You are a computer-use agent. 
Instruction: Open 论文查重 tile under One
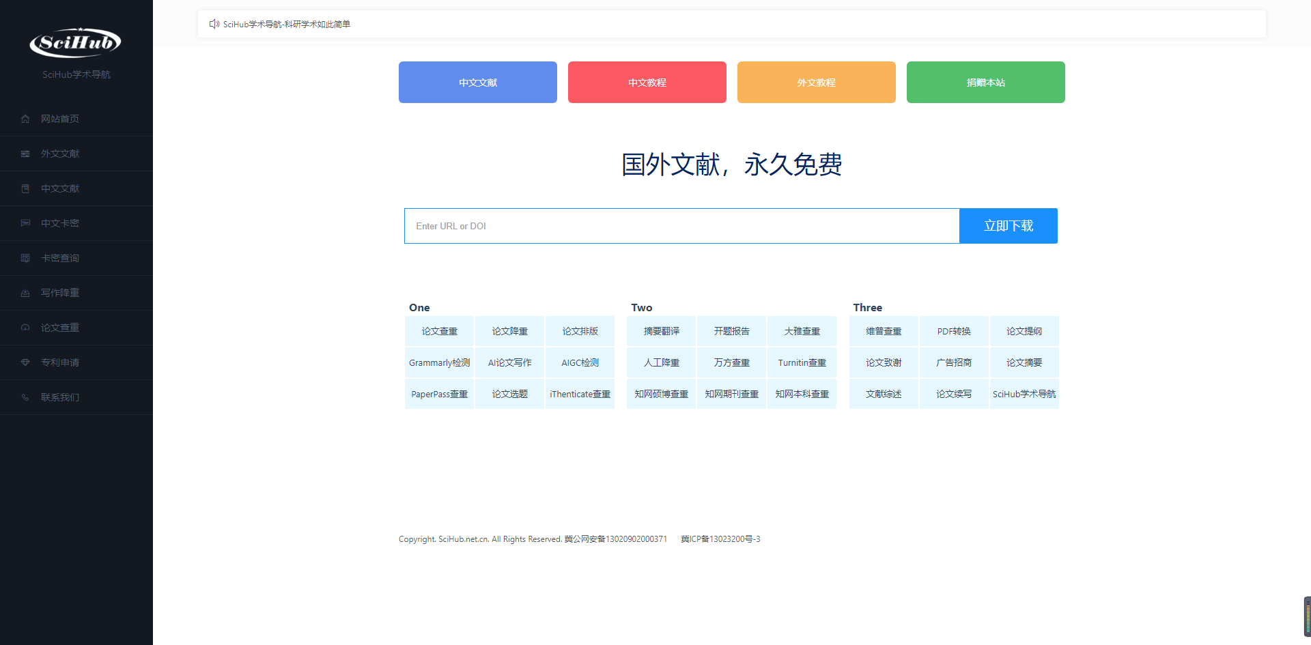click(440, 331)
